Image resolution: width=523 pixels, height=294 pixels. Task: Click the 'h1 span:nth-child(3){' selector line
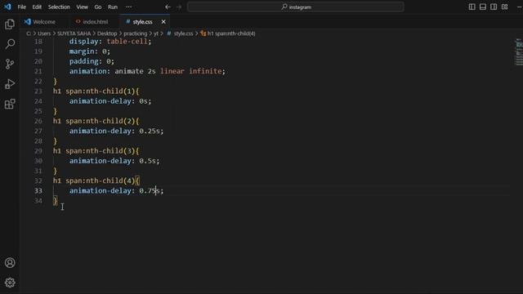pyautogui.click(x=96, y=150)
